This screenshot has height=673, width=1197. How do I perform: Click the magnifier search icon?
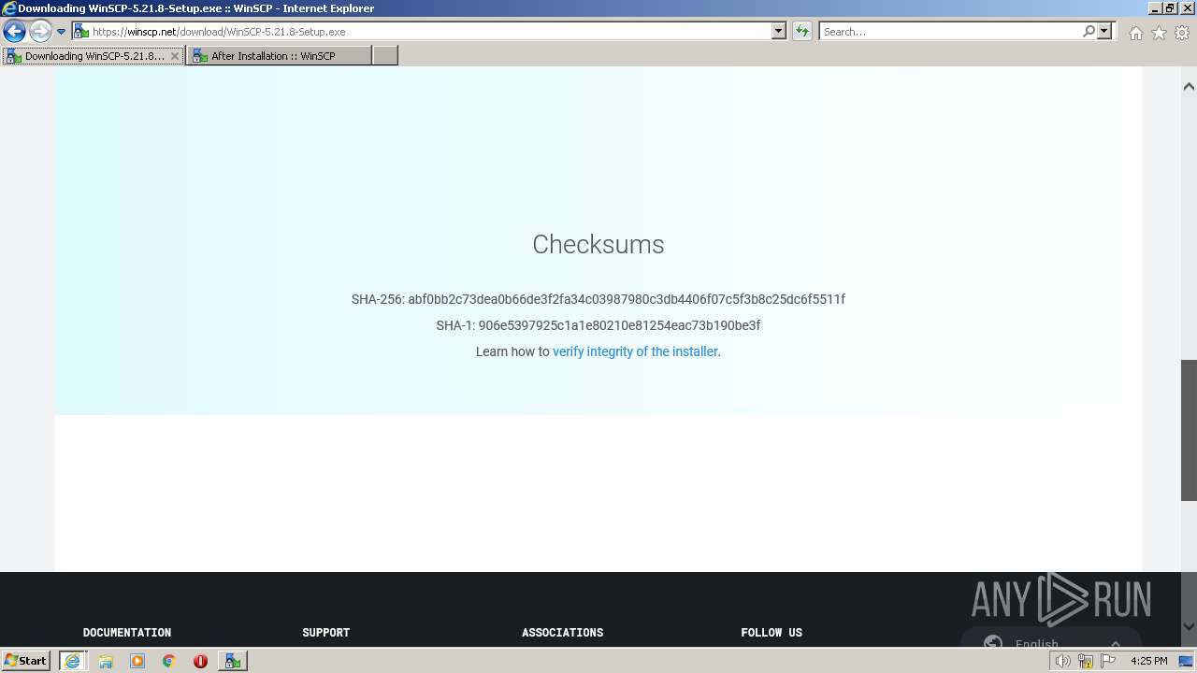pyautogui.click(x=1089, y=31)
